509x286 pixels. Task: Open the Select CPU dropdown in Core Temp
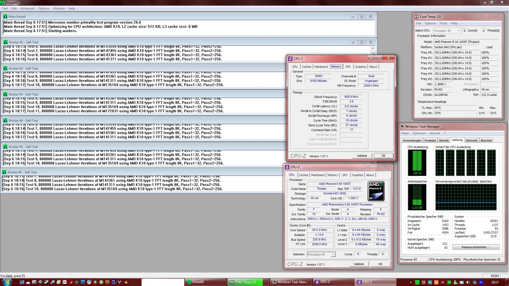[x=447, y=31]
